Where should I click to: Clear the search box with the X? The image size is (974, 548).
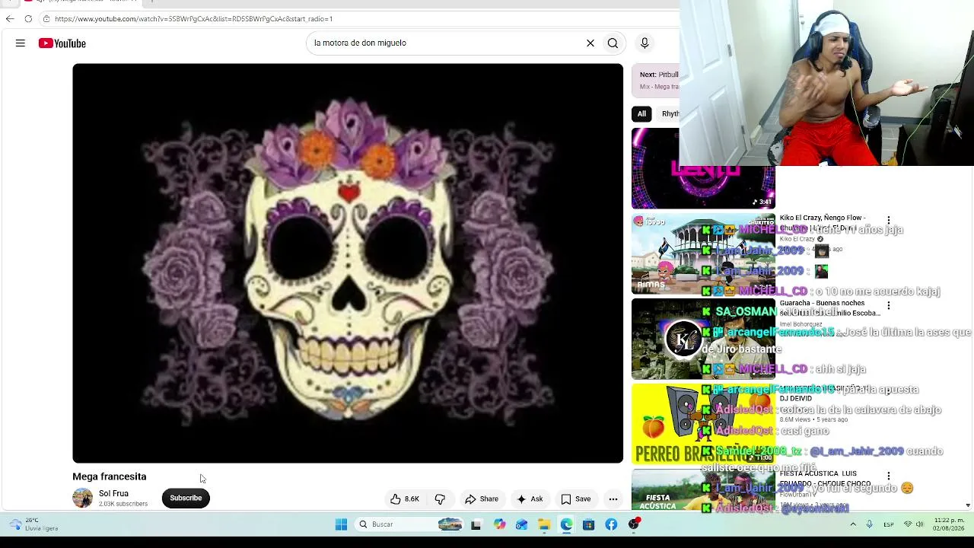pyautogui.click(x=590, y=43)
